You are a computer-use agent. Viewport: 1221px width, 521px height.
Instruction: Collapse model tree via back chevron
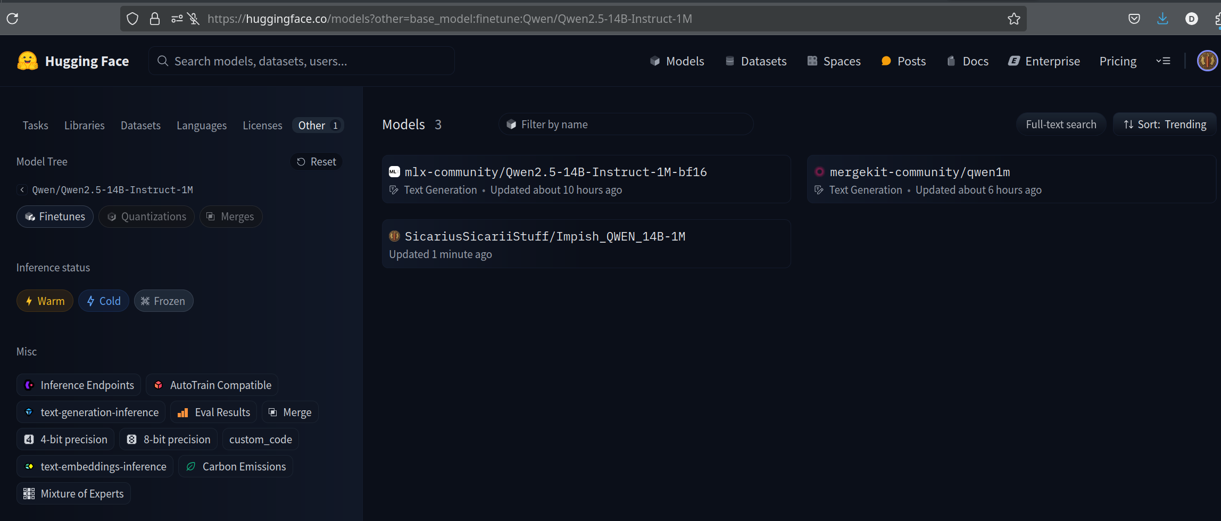[x=22, y=190]
